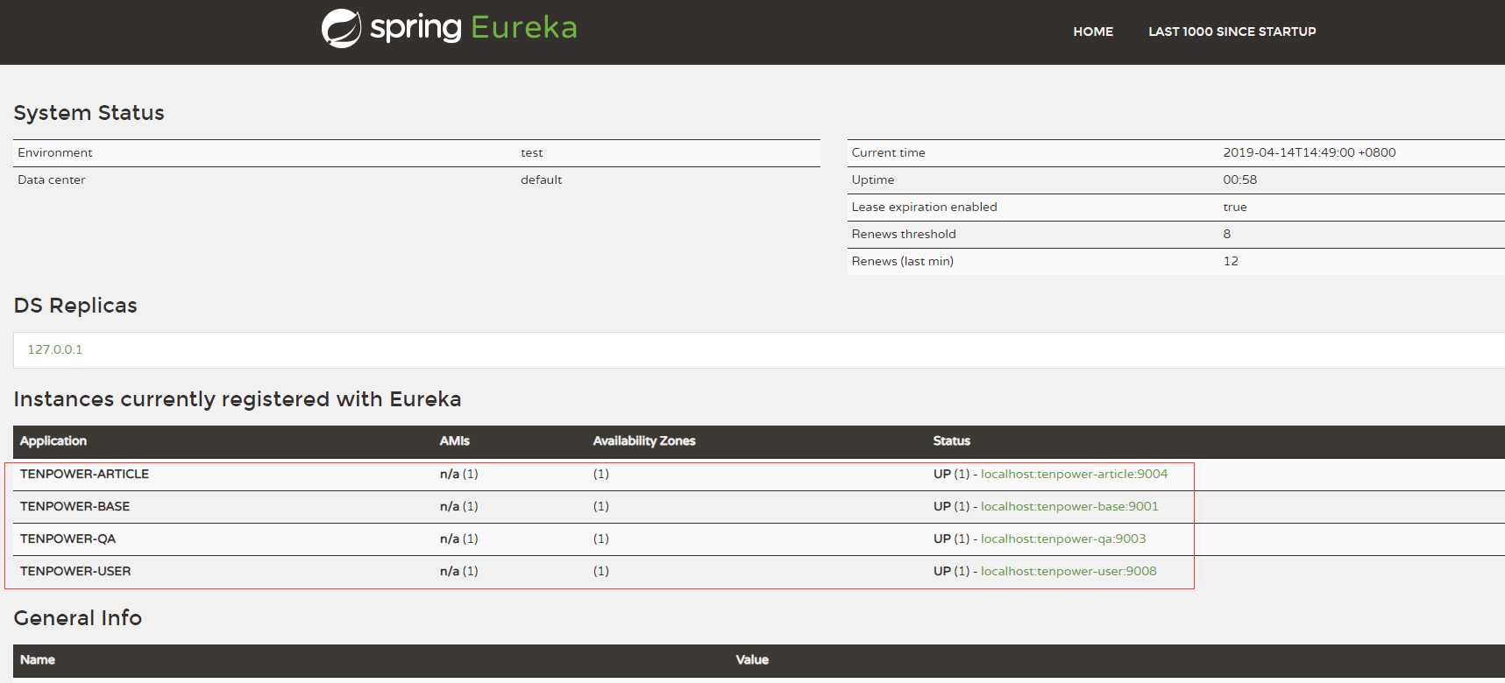The width and height of the screenshot is (1505, 683).
Task: Select the current time value 2019-04-14T14:49:00
Action: pos(1310,152)
